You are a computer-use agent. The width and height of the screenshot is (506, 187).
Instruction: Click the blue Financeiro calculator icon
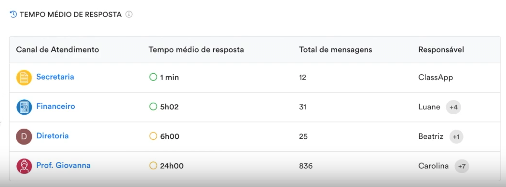24,107
